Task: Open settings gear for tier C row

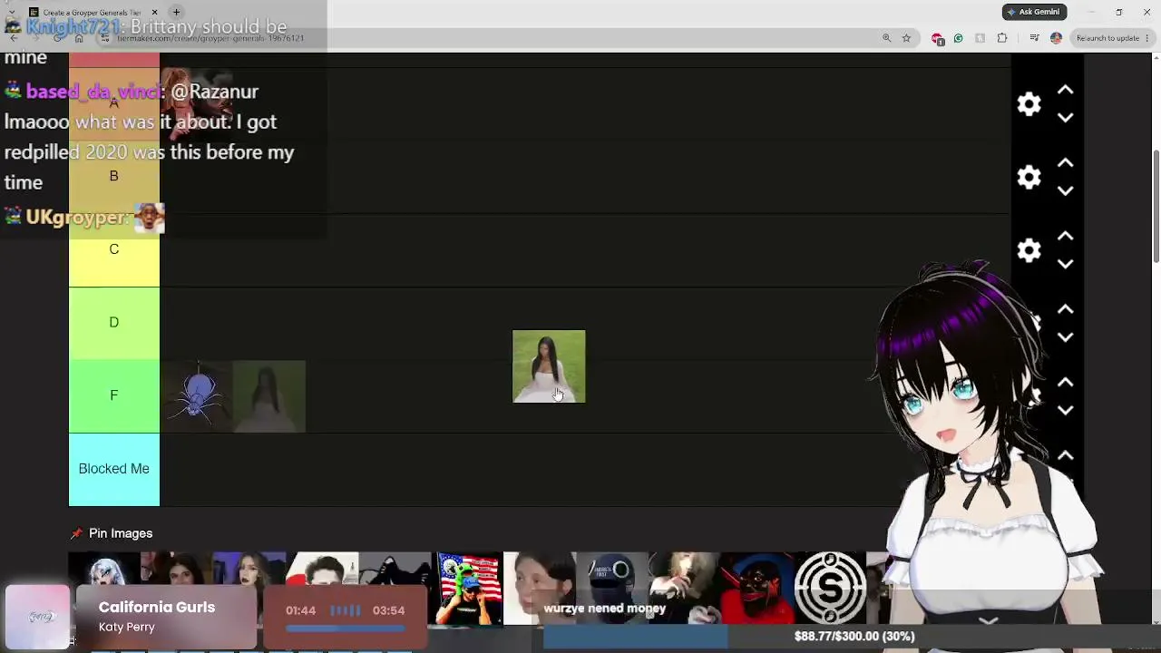Action: (x=1029, y=250)
